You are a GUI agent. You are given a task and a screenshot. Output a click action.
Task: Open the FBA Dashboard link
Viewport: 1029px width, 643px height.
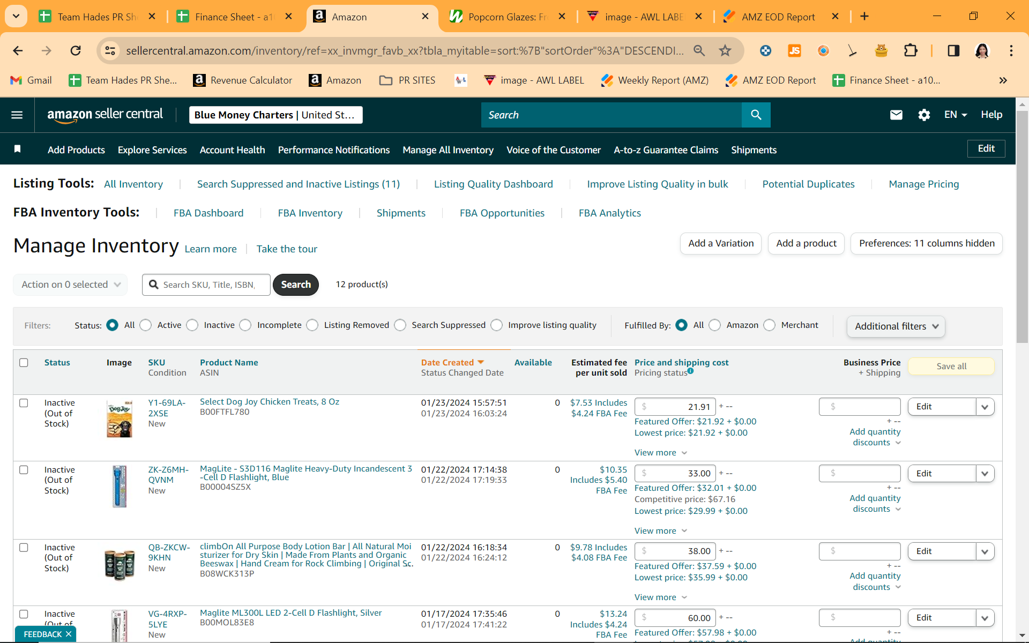point(208,213)
